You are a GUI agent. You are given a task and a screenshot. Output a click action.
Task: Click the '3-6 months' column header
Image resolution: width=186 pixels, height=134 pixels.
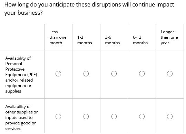point(112,40)
